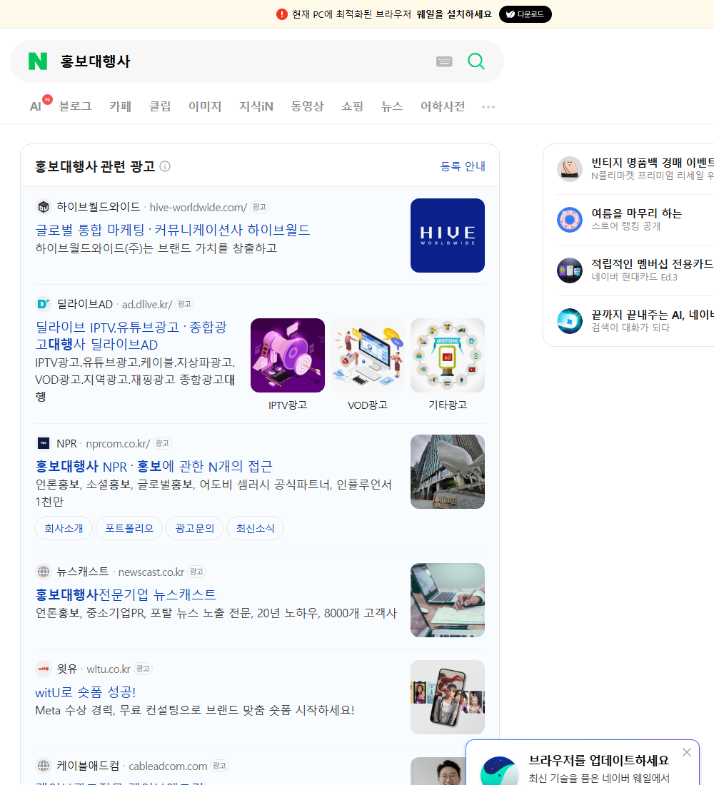The image size is (714, 785).
Task: Switch to the 이미지 tab
Action: [x=205, y=106]
